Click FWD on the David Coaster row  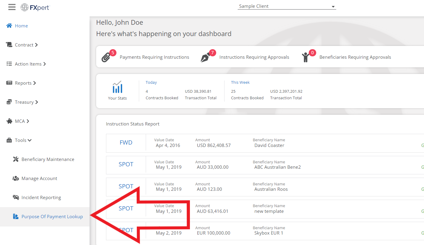[x=126, y=142]
